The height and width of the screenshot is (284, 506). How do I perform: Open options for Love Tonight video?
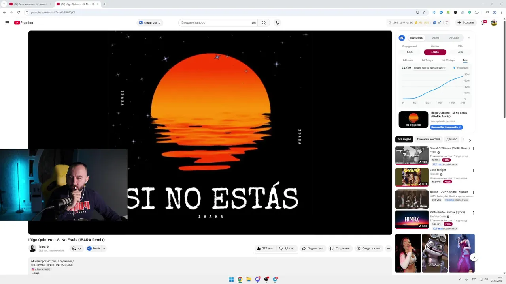click(x=473, y=170)
